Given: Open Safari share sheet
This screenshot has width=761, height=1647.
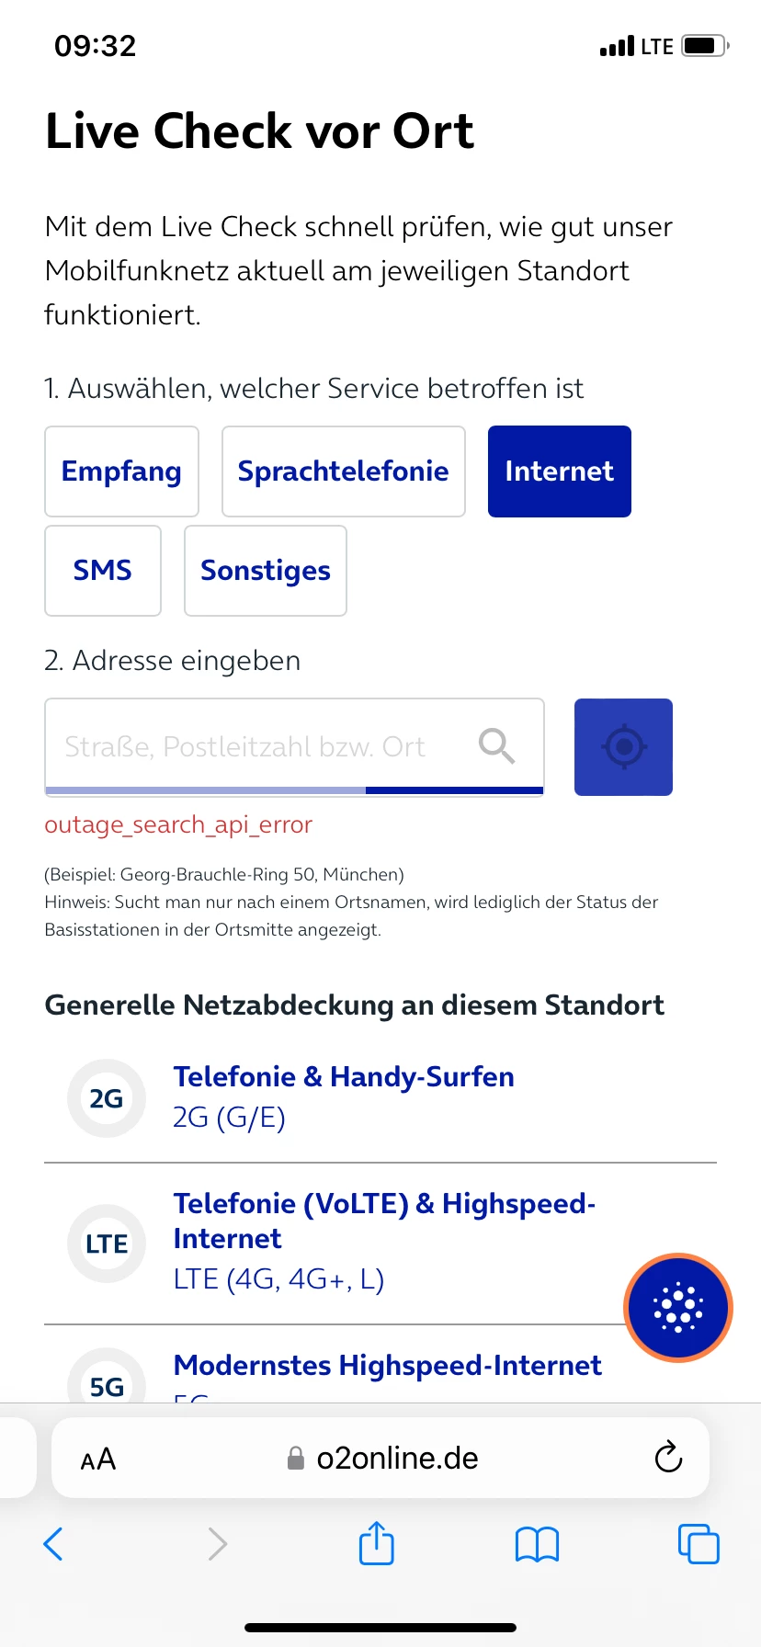Looking at the screenshot, I should 376,1544.
